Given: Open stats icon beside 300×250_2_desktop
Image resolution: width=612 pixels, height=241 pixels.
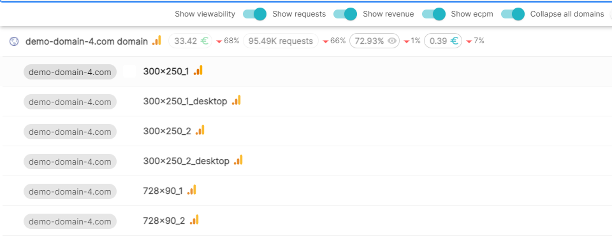Looking at the screenshot, I should [238, 160].
